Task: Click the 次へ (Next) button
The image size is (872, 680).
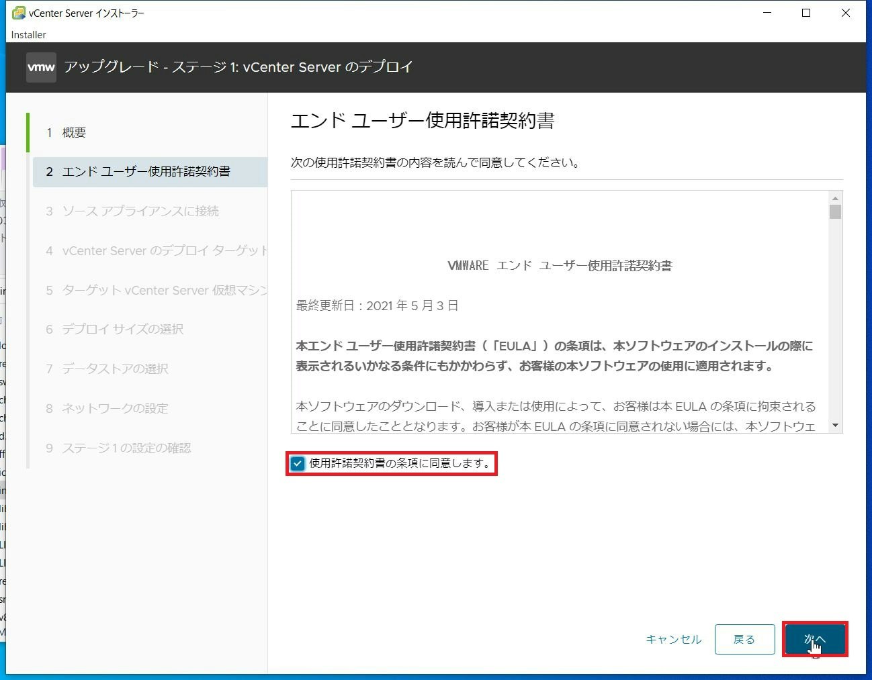Action: [815, 639]
